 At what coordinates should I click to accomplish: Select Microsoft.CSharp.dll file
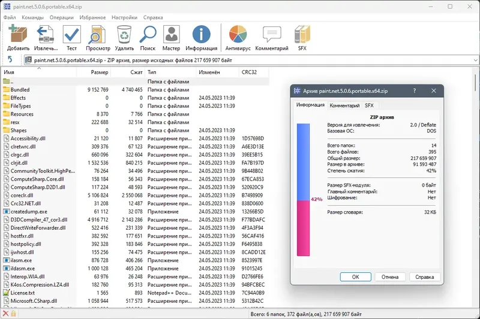134,301
